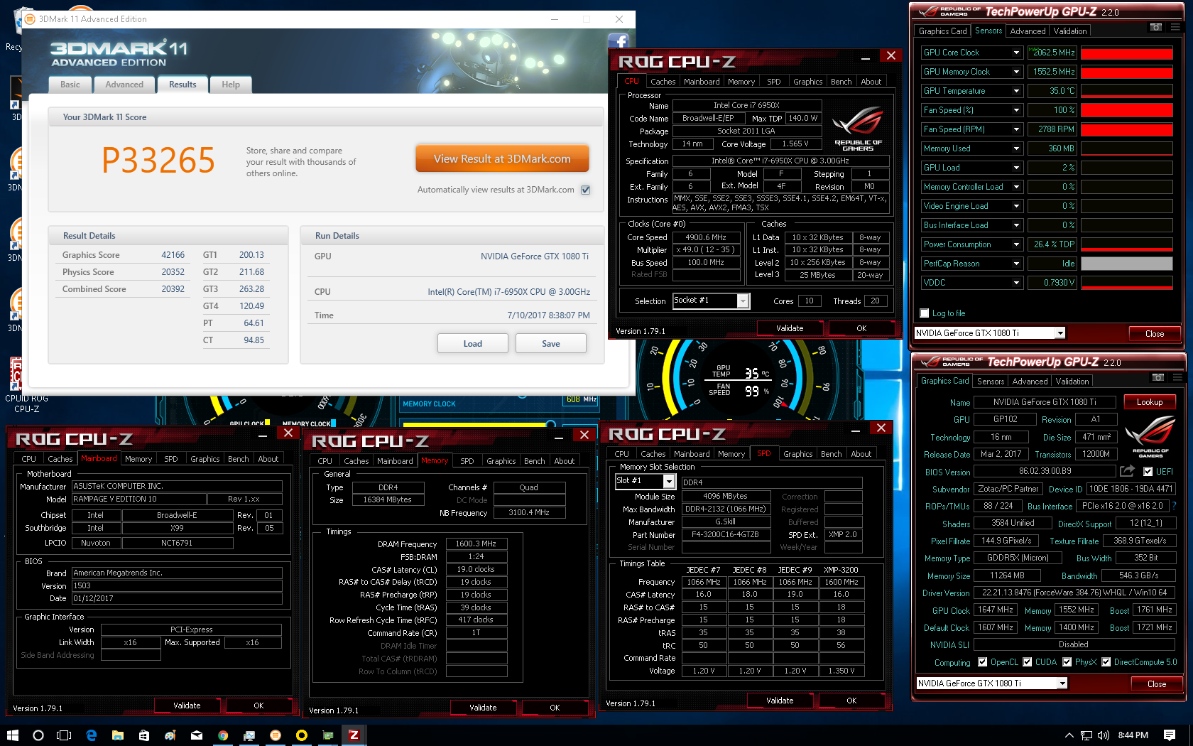Viewport: 1193px width, 746px height.
Task: Open Microsoft Store from taskbar
Action: 144,735
